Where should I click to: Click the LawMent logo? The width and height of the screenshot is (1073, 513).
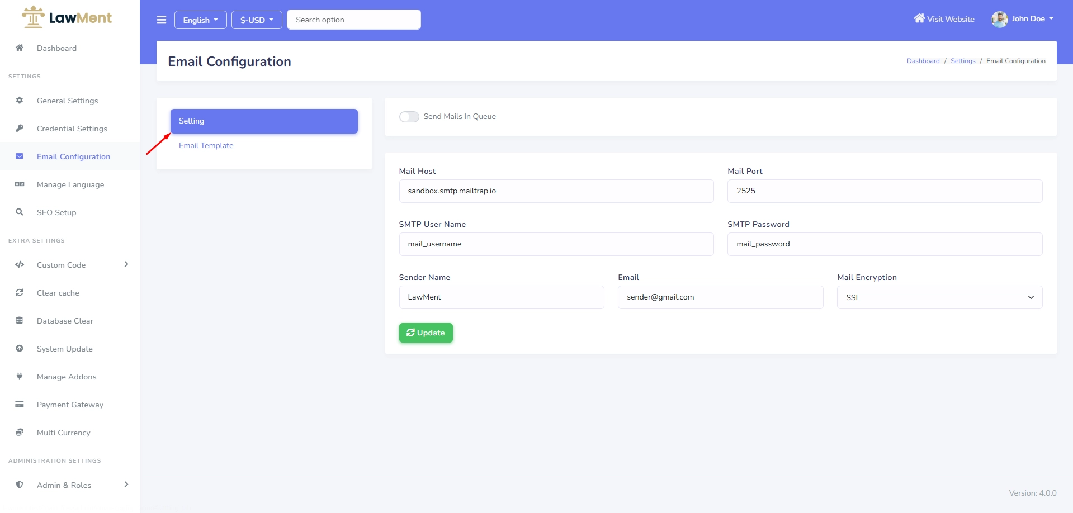point(67,17)
